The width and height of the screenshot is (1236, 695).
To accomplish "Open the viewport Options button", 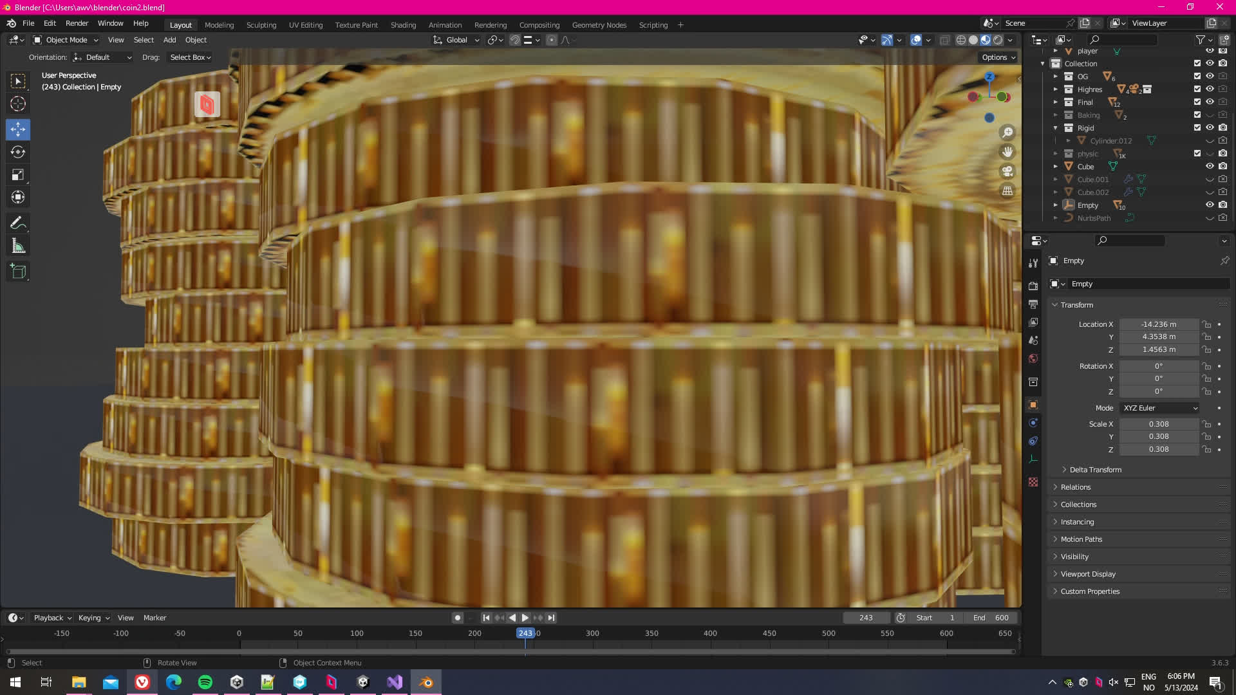I will point(998,57).
